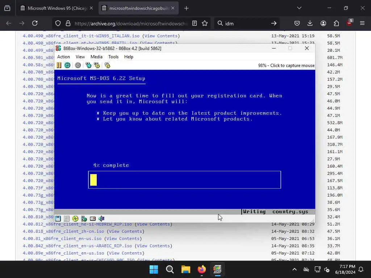371x278 pixels.
Task: Open Windows taskbar search
Action: pos(170,269)
